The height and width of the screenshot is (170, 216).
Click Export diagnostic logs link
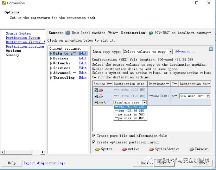pyautogui.click(x=47, y=163)
